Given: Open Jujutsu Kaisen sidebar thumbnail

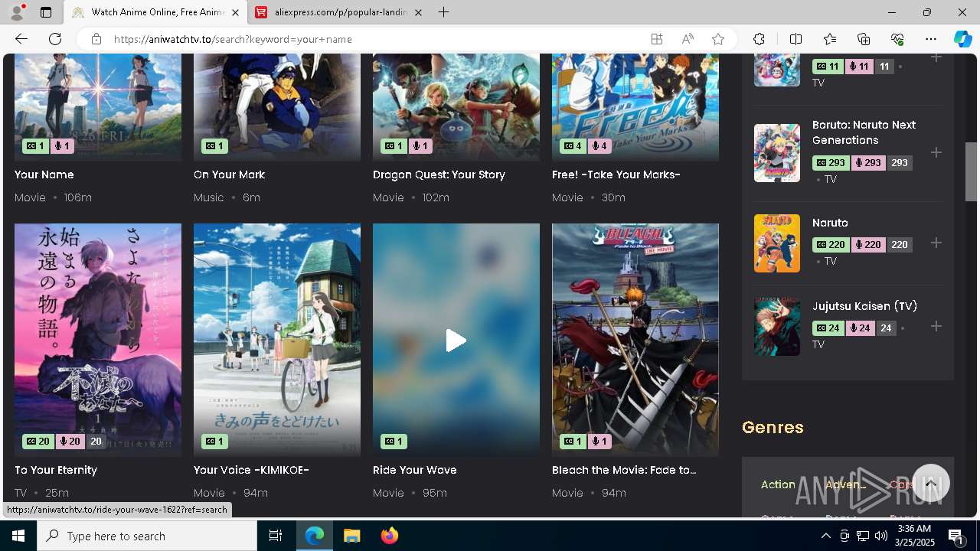Looking at the screenshot, I should pos(777,327).
